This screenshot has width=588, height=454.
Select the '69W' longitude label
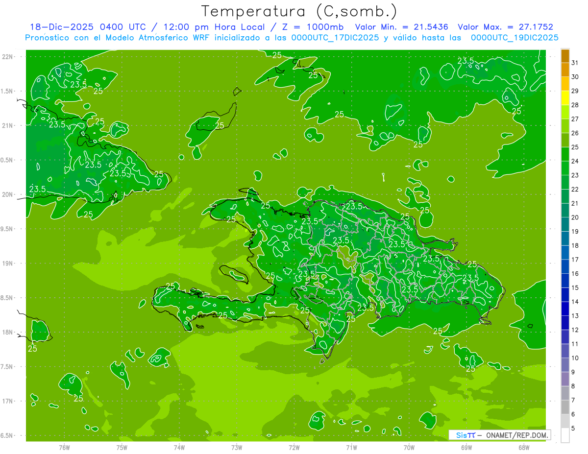[466, 448]
